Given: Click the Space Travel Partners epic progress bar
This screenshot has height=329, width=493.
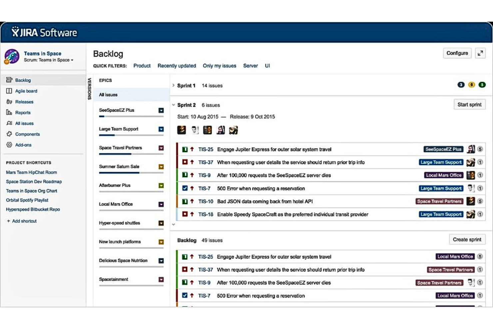Looking at the screenshot, I should (131, 154).
